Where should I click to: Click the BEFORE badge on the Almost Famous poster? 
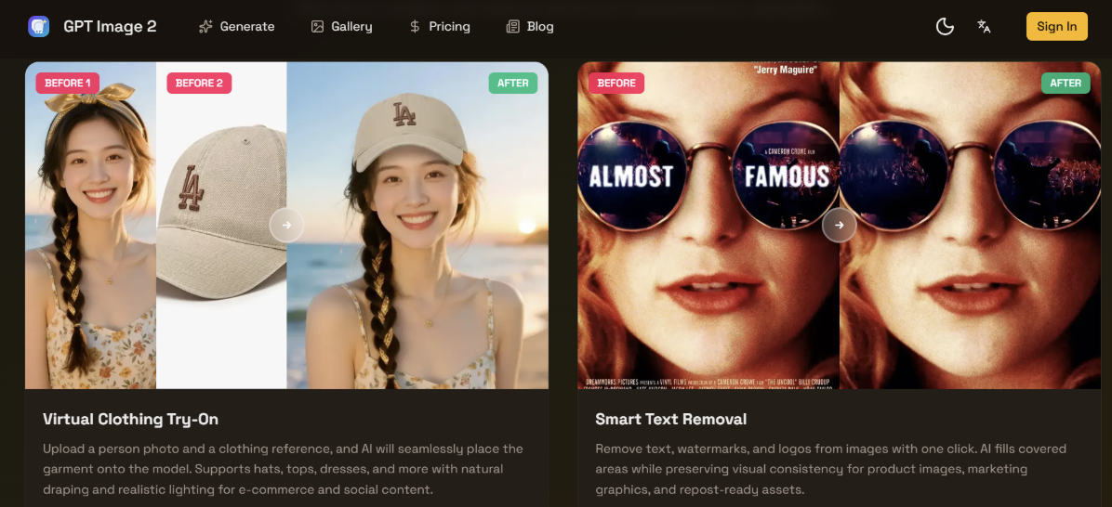(616, 83)
